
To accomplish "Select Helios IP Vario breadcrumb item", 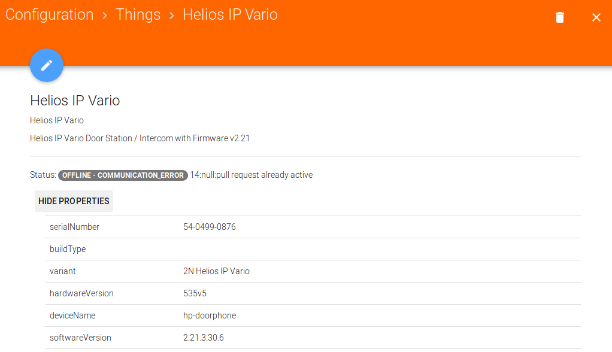I will pyautogui.click(x=230, y=15).
